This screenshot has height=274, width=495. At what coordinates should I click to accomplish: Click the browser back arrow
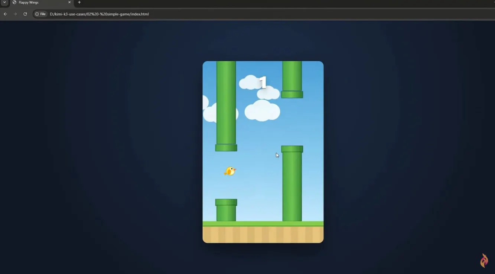click(5, 14)
